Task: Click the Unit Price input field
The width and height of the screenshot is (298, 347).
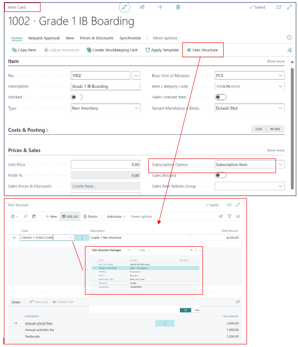Action: click(x=106, y=164)
